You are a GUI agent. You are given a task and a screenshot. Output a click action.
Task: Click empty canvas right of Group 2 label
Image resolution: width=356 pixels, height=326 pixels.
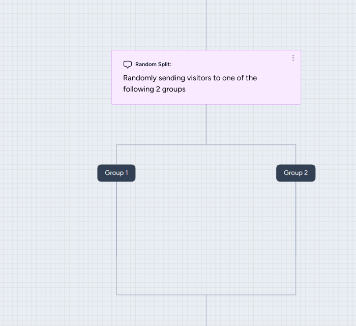tap(336, 173)
